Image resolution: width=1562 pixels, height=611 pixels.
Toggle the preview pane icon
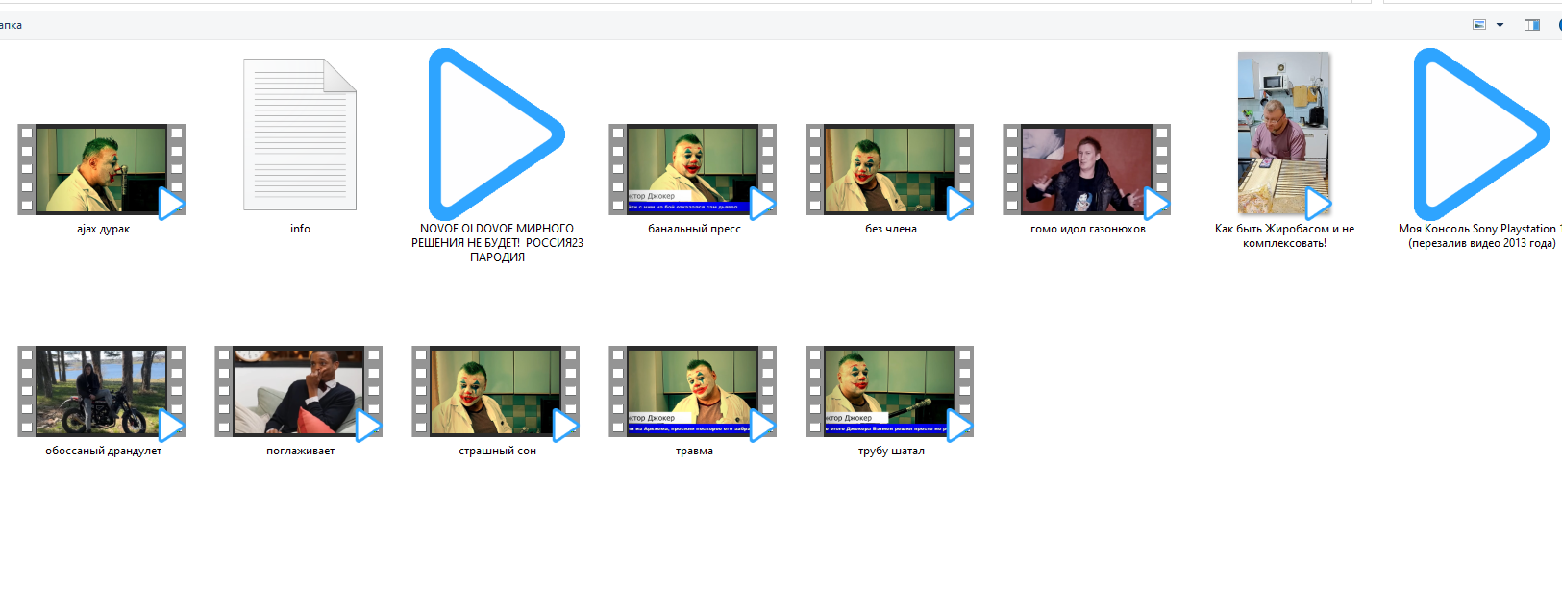pos(1532,25)
